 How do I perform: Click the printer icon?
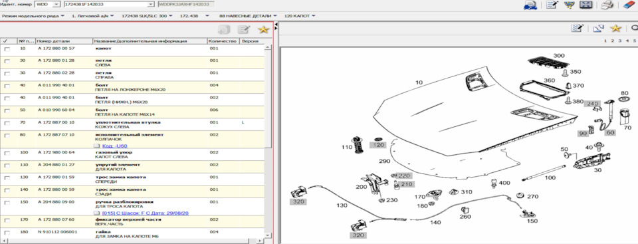coord(607,5)
